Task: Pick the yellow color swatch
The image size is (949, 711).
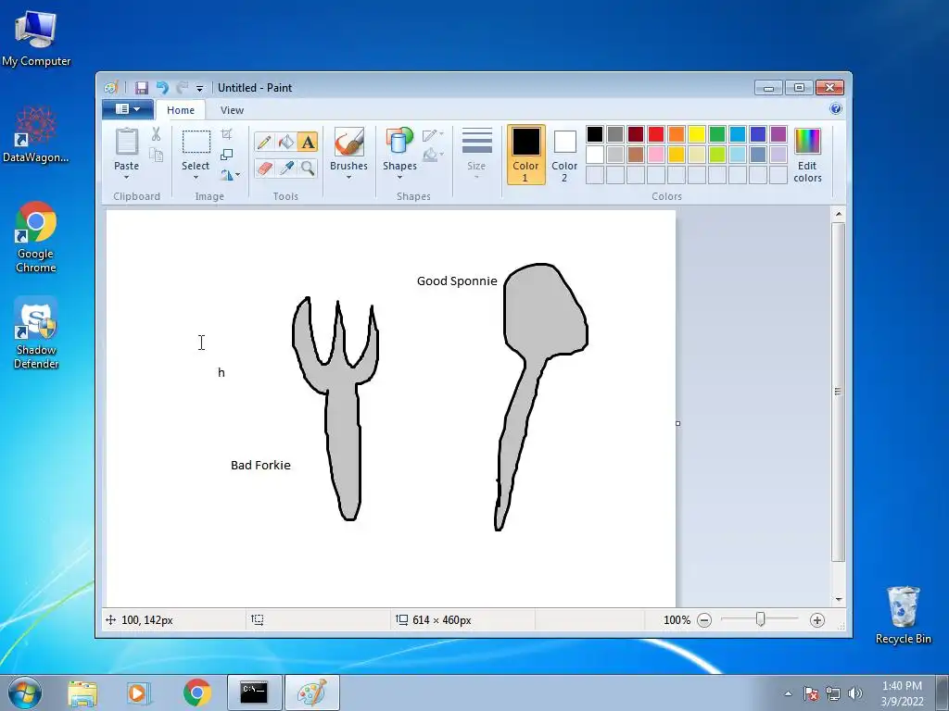Action: pyautogui.click(x=697, y=134)
